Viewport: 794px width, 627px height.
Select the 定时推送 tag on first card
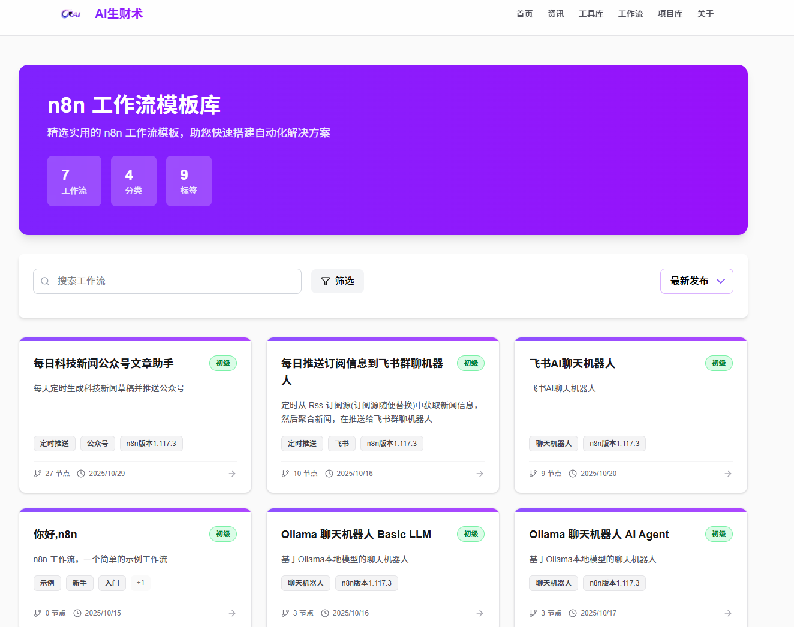point(55,444)
